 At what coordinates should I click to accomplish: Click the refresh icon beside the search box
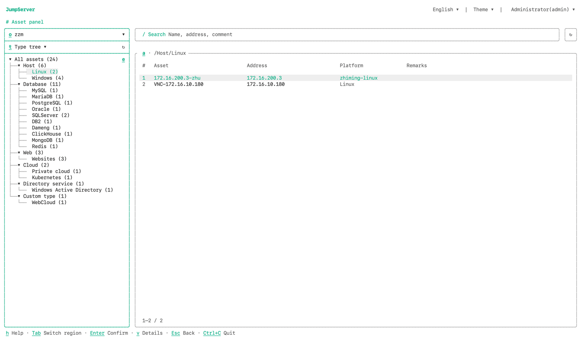pos(570,35)
